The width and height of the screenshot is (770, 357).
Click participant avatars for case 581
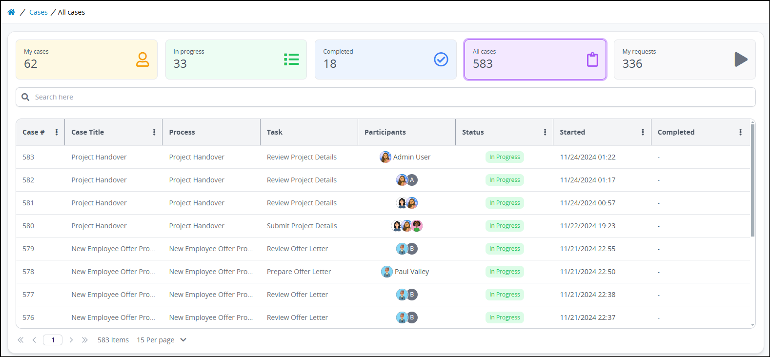coord(406,203)
